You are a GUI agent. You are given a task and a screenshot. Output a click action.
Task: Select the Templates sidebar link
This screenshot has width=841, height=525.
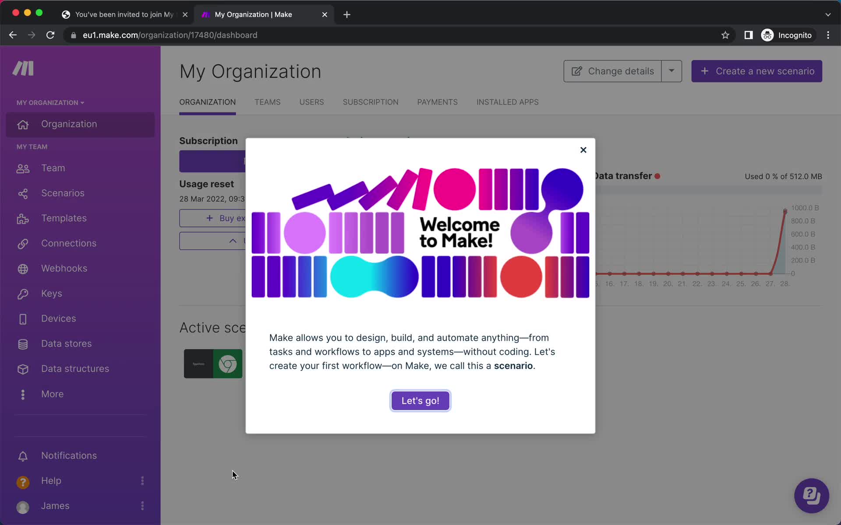[64, 218]
